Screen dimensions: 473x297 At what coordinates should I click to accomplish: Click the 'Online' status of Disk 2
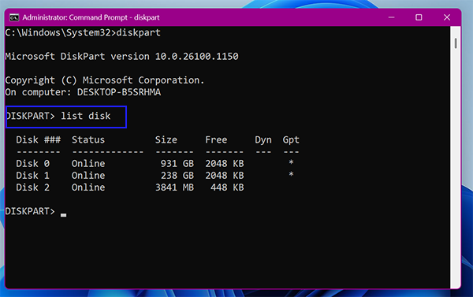[88, 187]
